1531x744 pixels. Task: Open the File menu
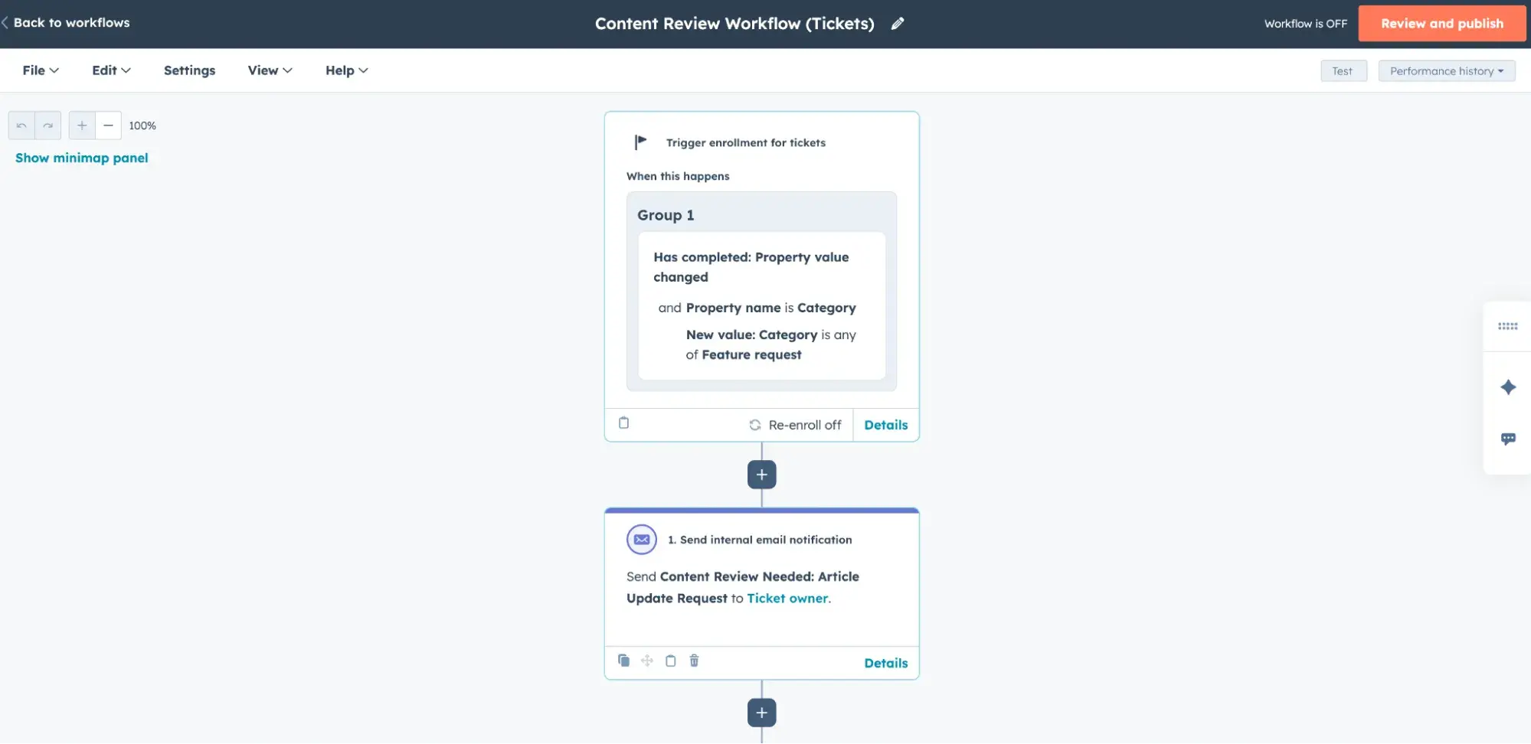pos(40,70)
